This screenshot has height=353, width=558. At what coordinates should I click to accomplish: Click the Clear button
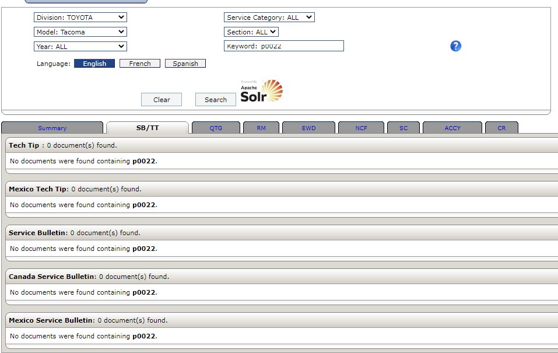pos(162,100)
